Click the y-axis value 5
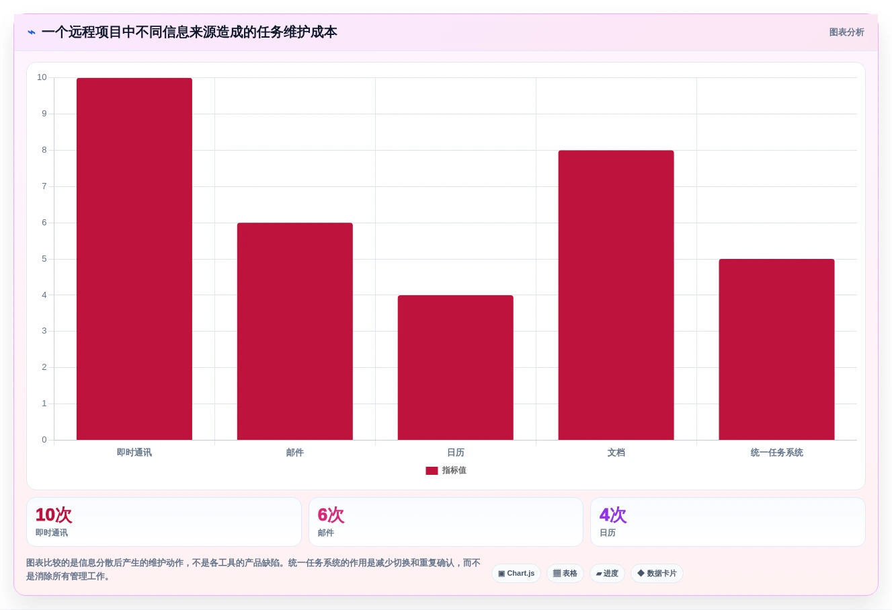 pos(44,259)
